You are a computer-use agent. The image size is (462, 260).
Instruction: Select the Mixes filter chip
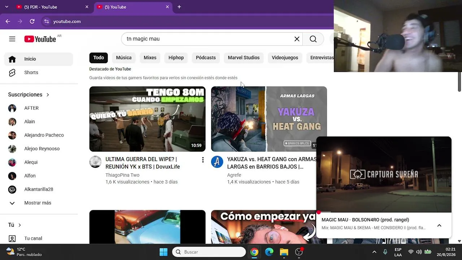click(x=150, y=58)
